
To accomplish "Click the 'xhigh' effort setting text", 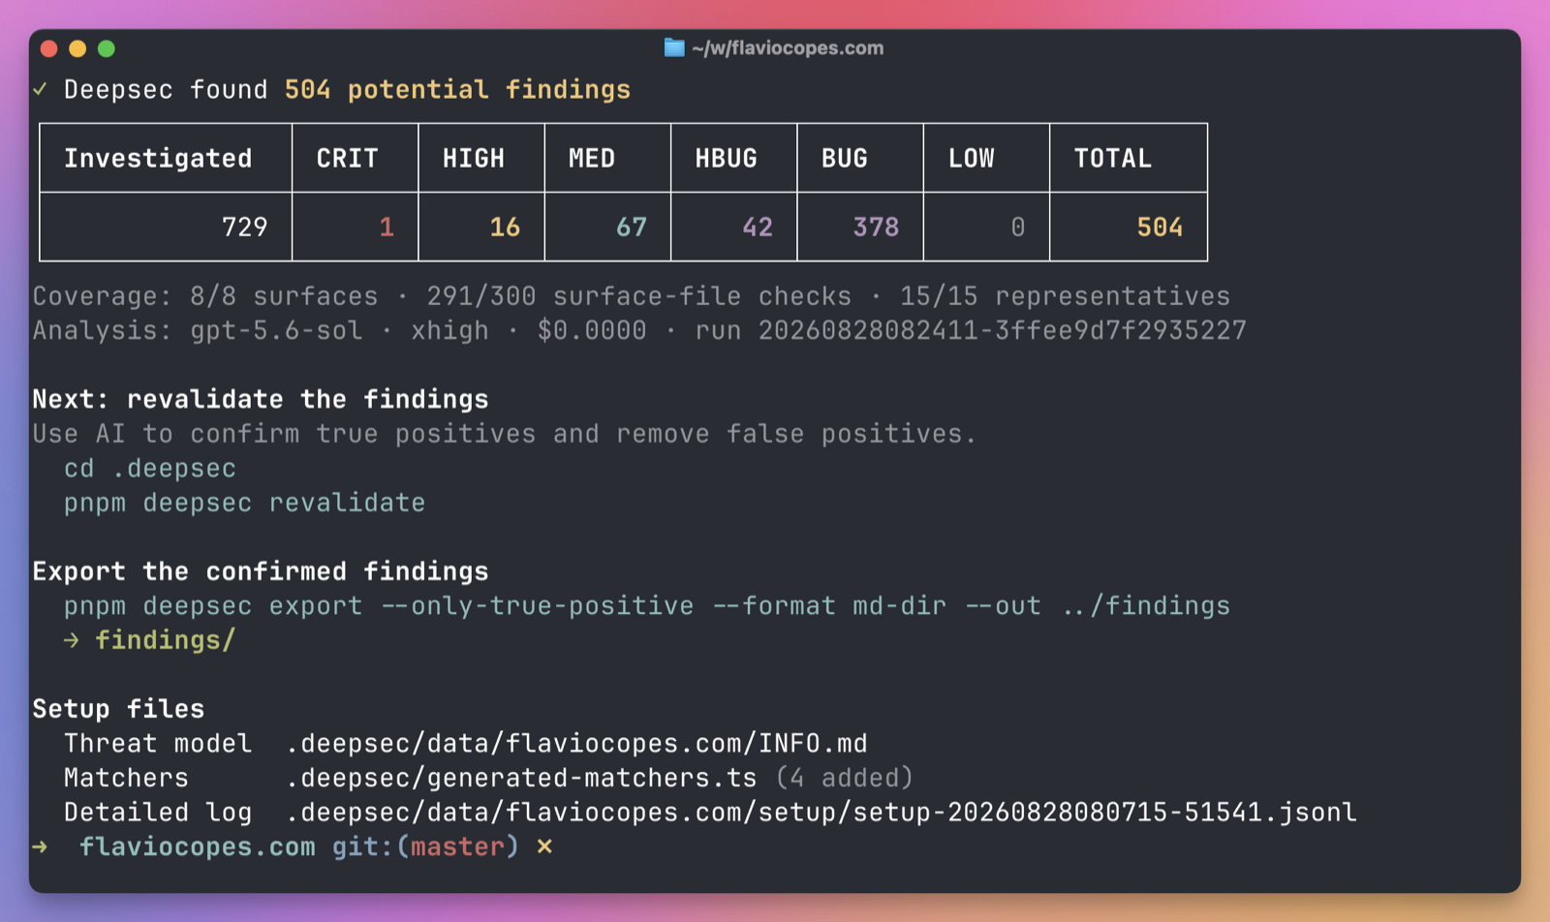I will [x=449, y=330].
